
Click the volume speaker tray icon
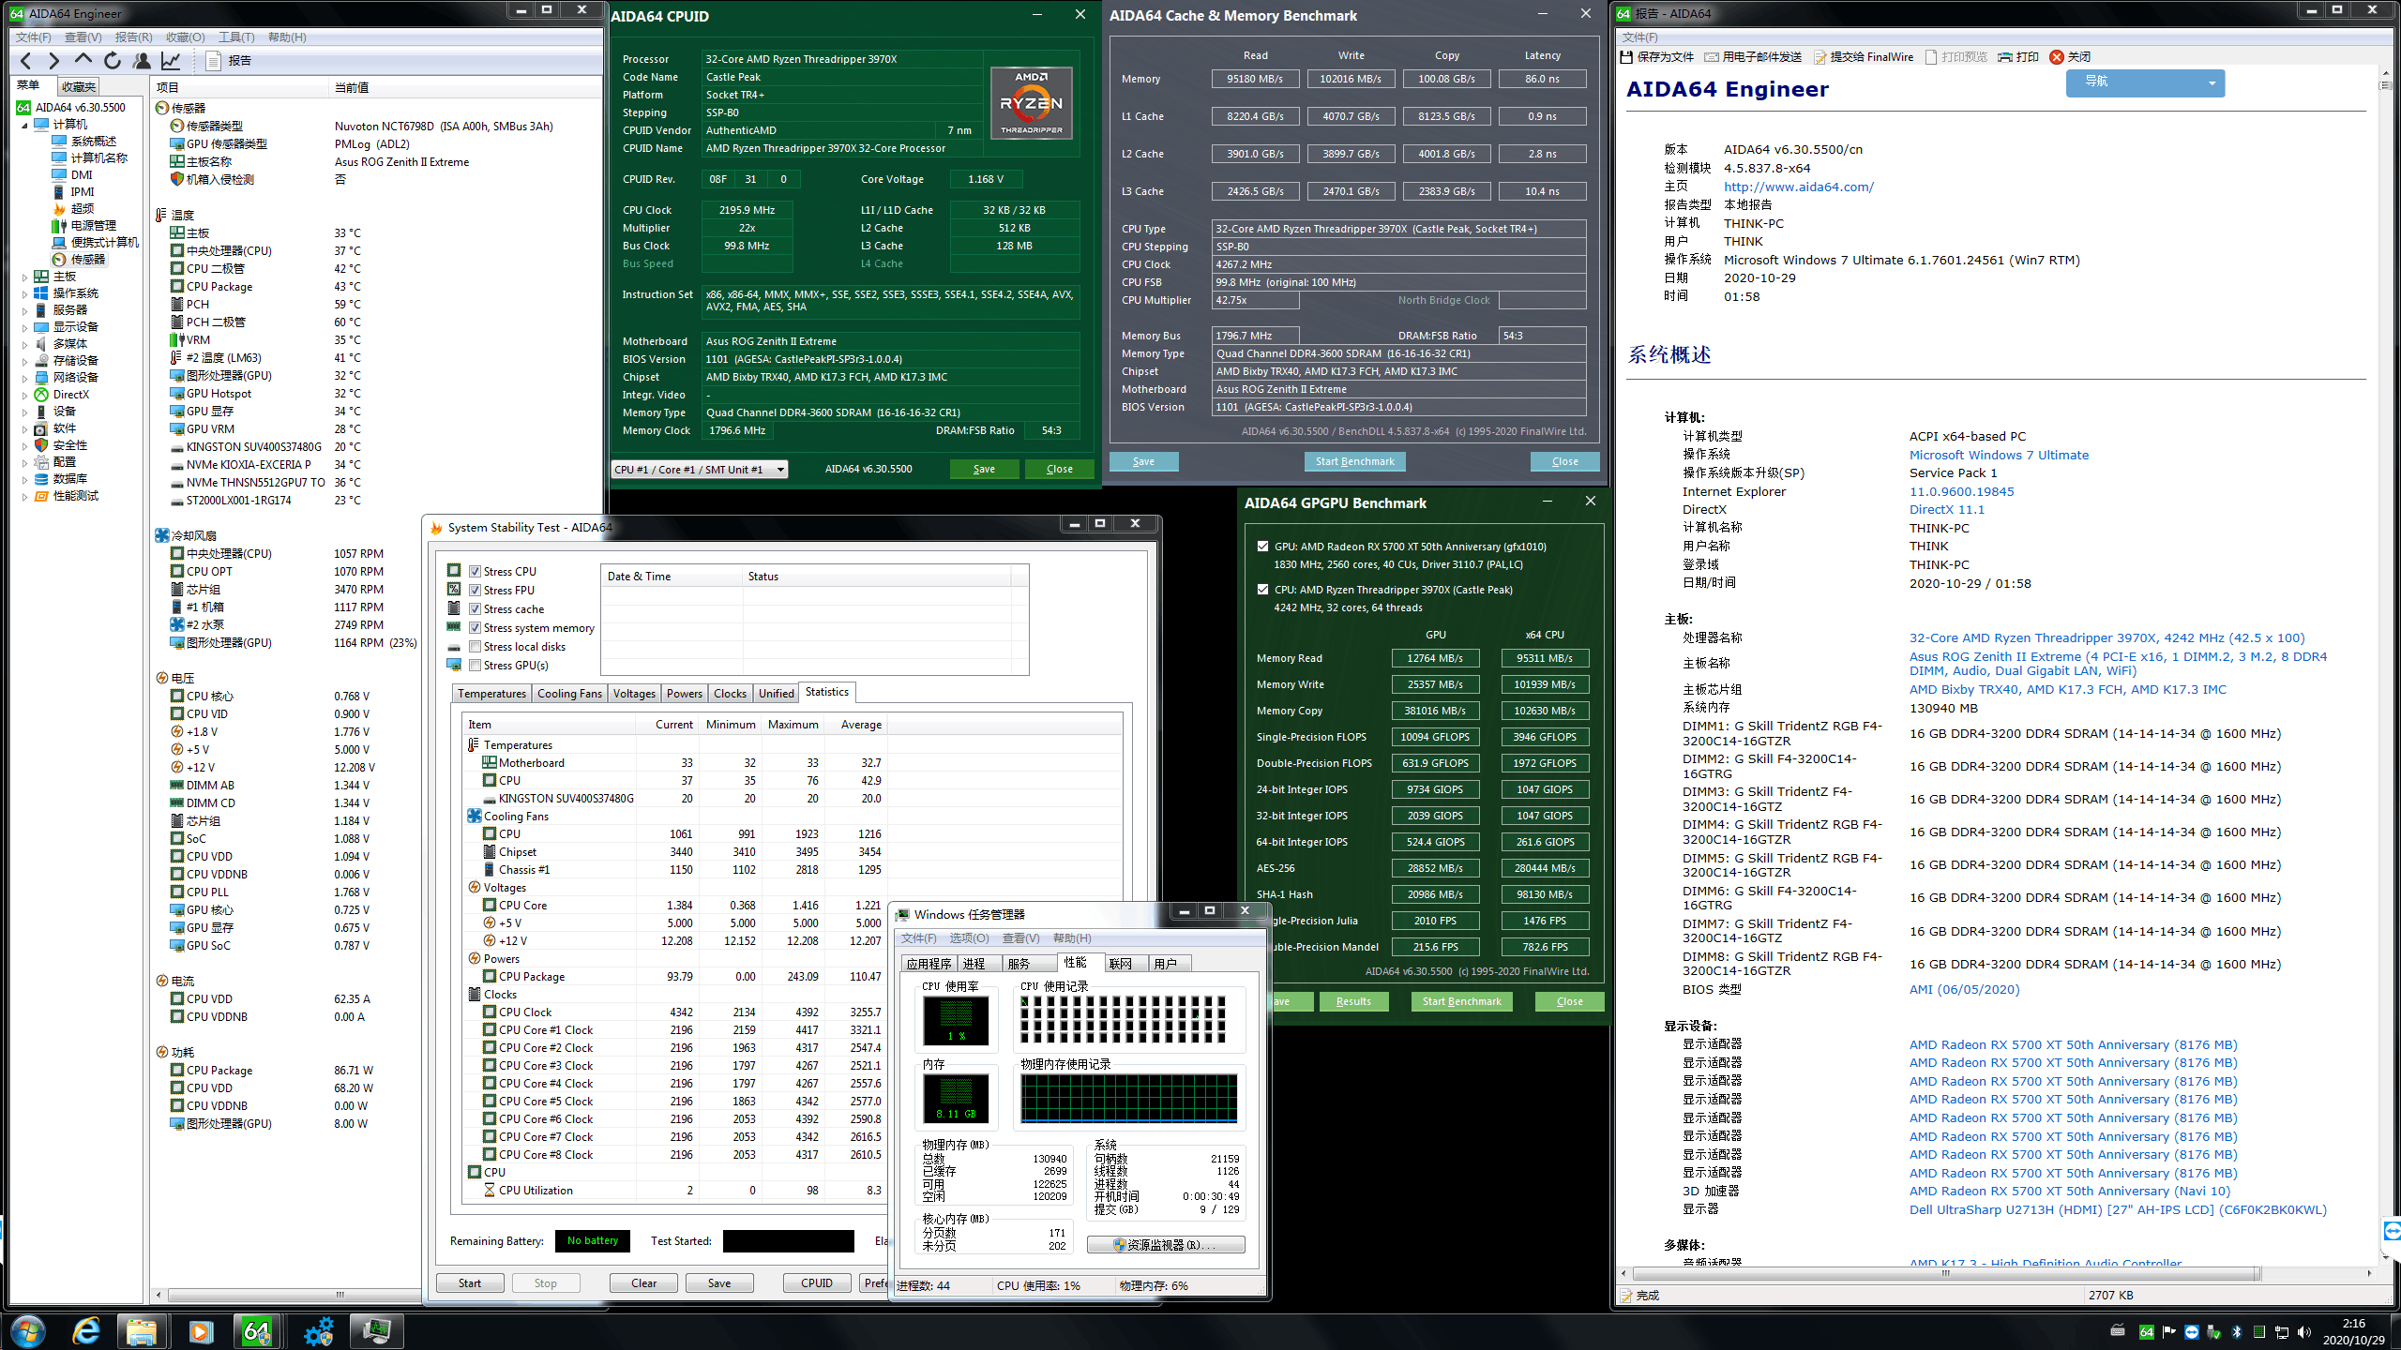point(2305,1332)
